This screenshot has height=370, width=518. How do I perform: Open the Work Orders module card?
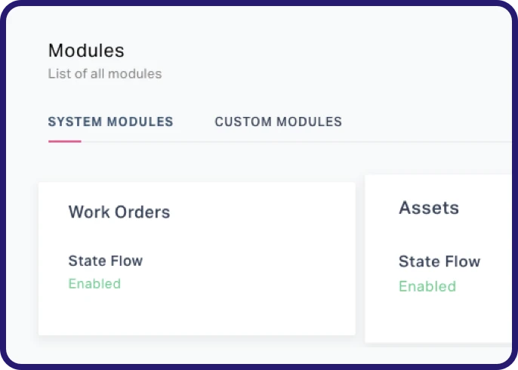coord(196,258)
